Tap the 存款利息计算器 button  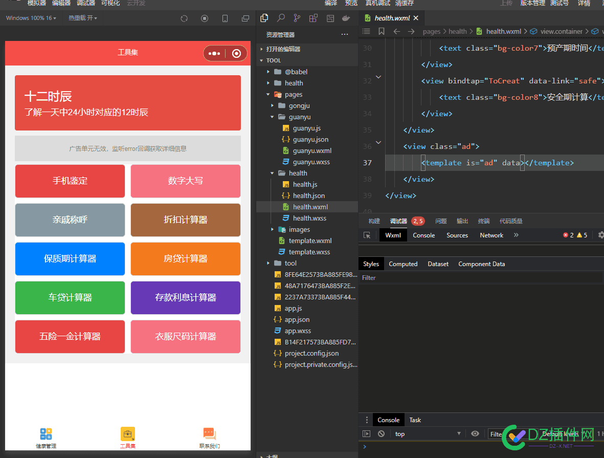(186, 298)
